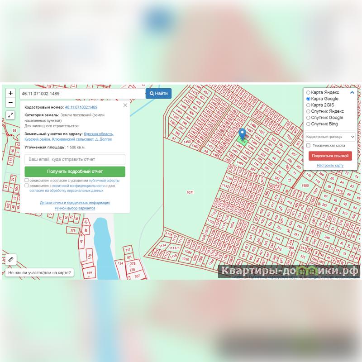Viewport: 362px width, 362px height.
Task: Click the email input field for report
Action: [75, 159]
